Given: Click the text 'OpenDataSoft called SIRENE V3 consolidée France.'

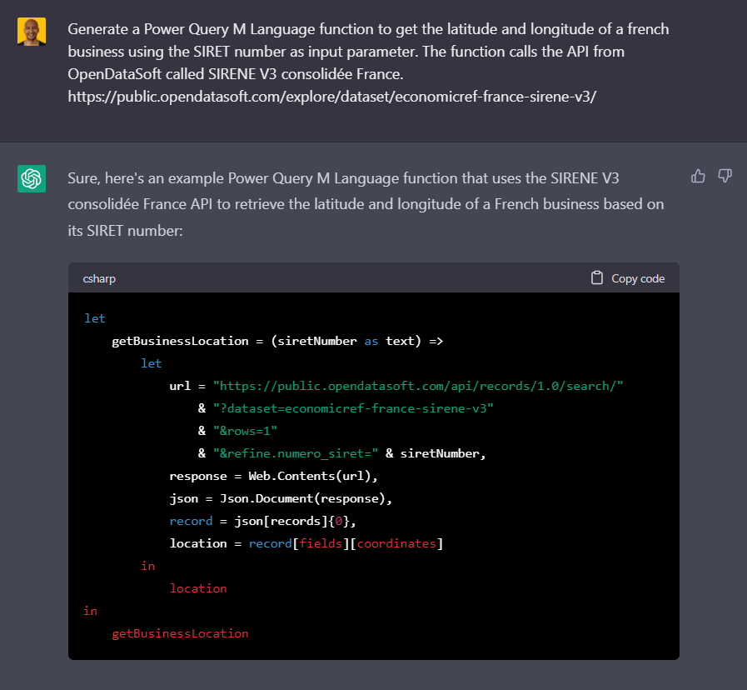Looking at the screenshot, I should click(x=236, y=74).
